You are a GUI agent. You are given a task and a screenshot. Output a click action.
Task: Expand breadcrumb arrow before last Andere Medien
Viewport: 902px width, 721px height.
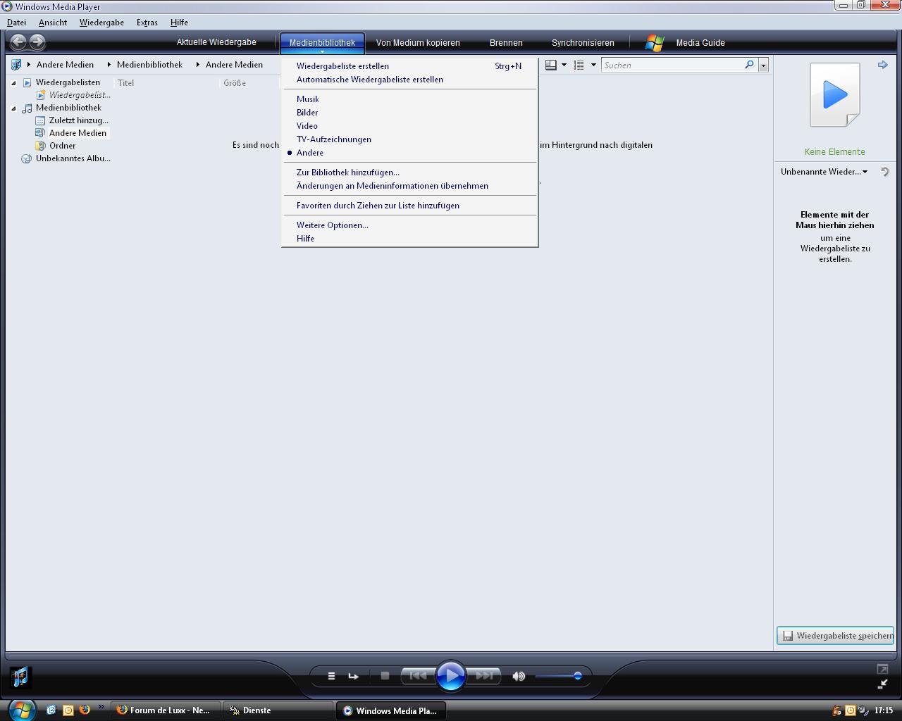pyautogui.click(x=197, y=65)
